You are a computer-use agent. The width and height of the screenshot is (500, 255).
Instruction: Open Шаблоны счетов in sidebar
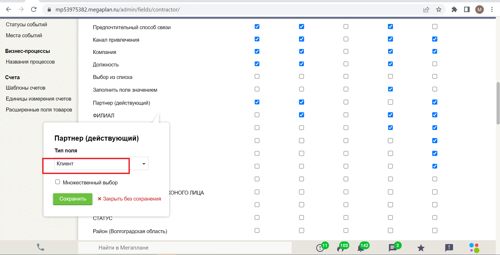26,88
